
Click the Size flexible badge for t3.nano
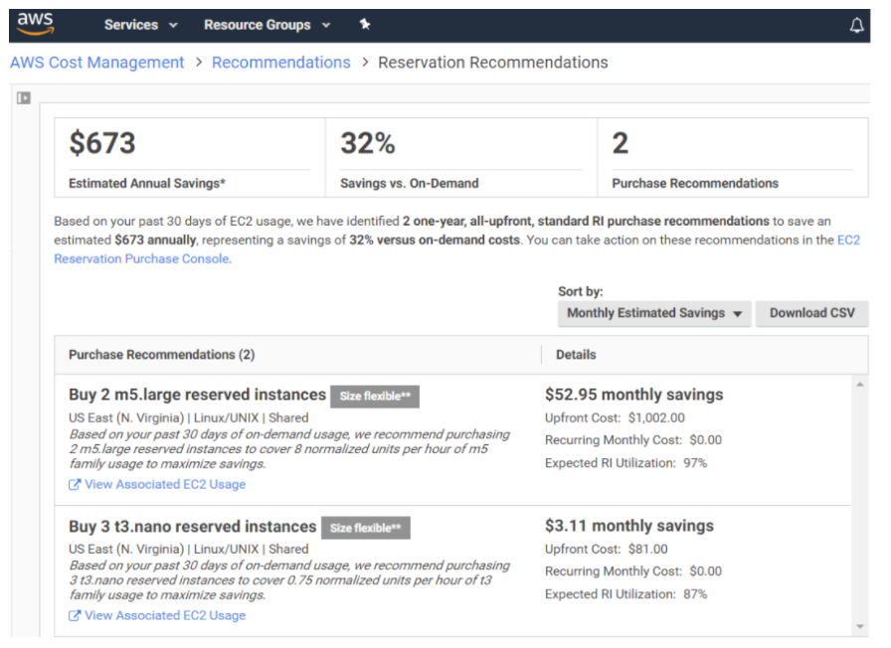click(366, 528)
